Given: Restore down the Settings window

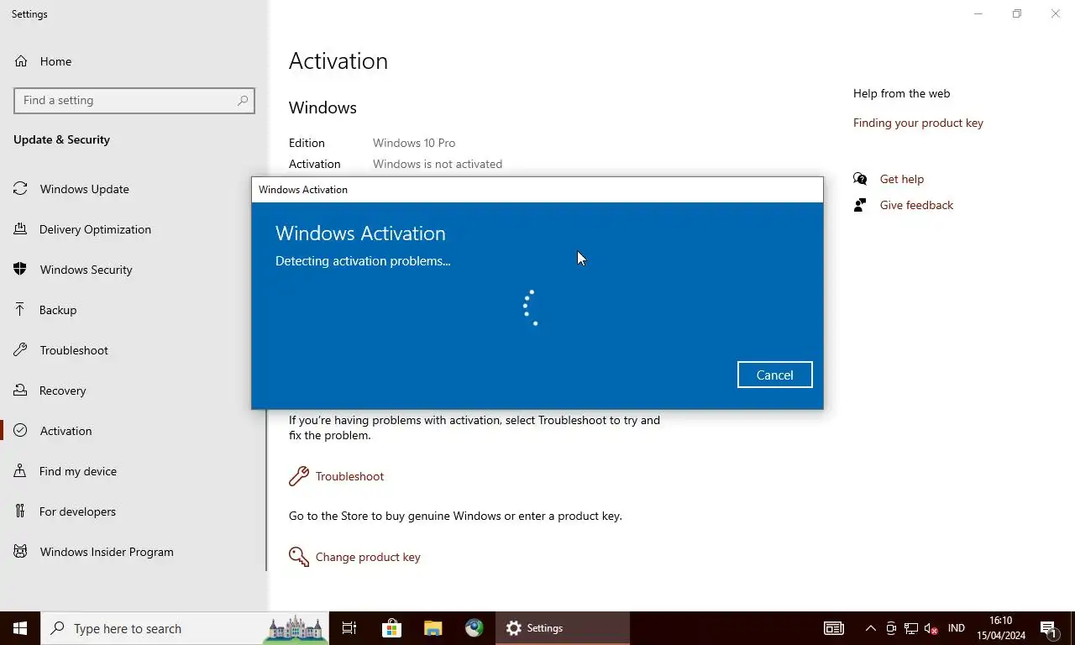Looking at the screenshot, I should (x=1017, y=14).
